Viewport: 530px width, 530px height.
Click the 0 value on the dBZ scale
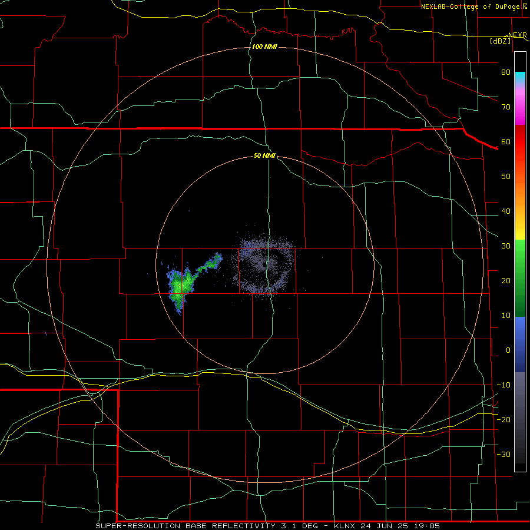click(508, 350)
